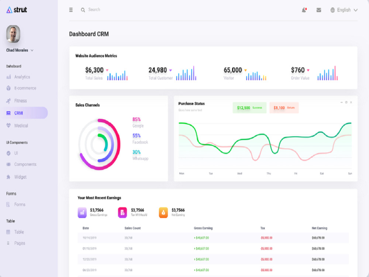
Task: Click the 30% Whatsapp value
Action: pyautogui.click(x=137, y=152)
